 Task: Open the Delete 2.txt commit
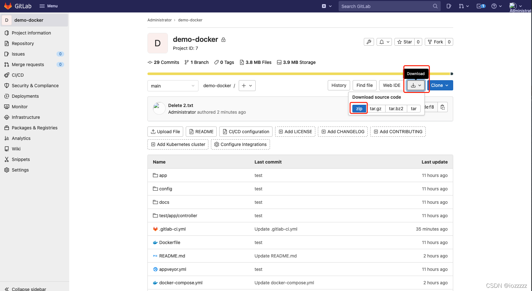(181, 105)
